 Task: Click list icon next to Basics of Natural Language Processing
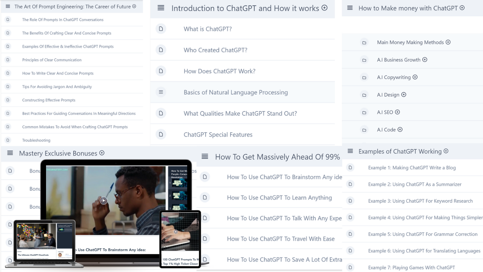(x=161, y=92)
